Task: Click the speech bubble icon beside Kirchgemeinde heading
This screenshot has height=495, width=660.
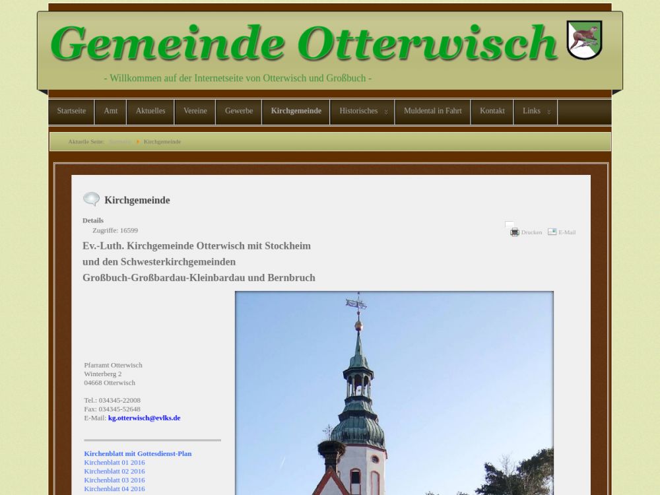Action: [x=91, y=199]
